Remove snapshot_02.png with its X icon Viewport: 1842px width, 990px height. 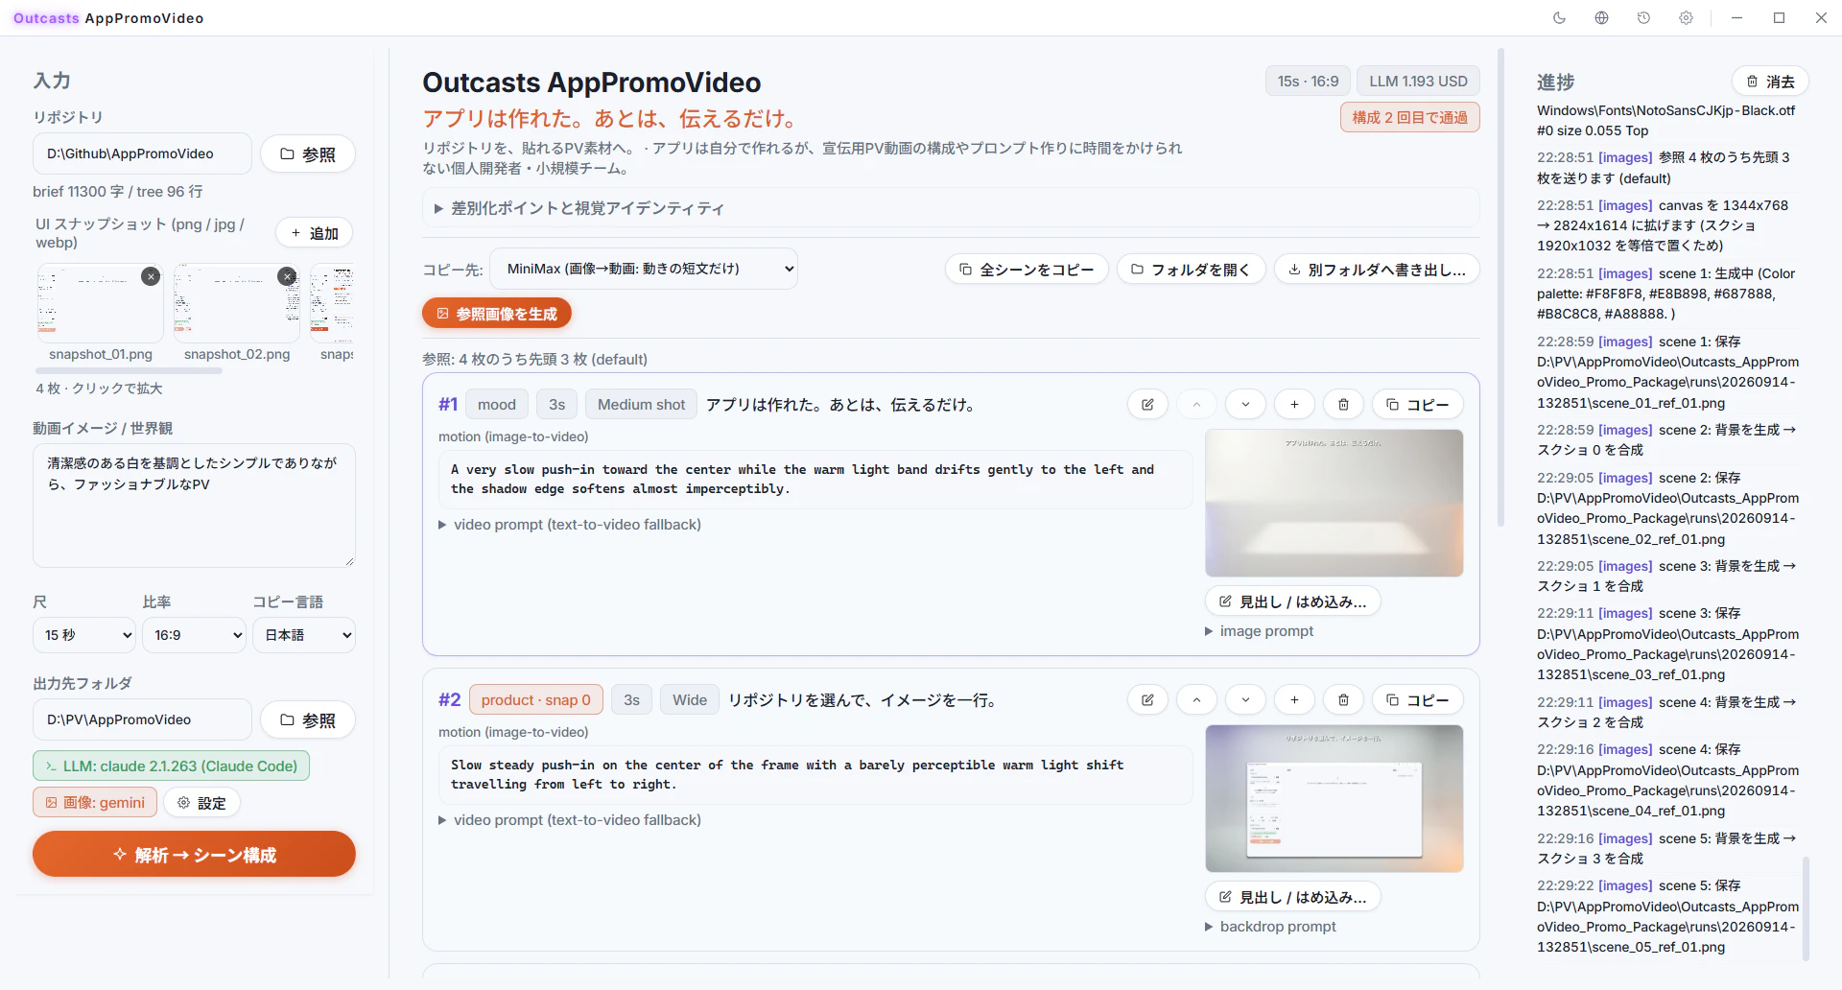pyautogui.click(x=287, y=276)
